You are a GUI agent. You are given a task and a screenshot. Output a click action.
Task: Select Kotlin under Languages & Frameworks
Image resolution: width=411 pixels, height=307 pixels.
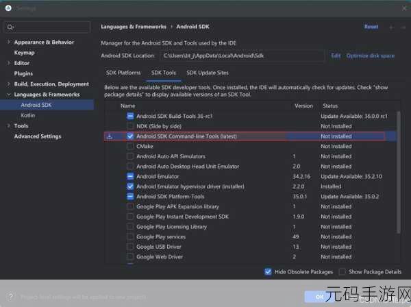pyautogui.click(x=28, y=115)
